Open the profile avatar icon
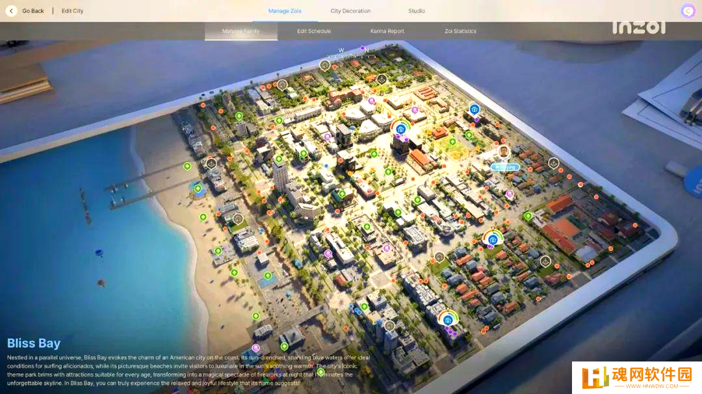Viewport: 702px width, 394px height. [688, 11]
